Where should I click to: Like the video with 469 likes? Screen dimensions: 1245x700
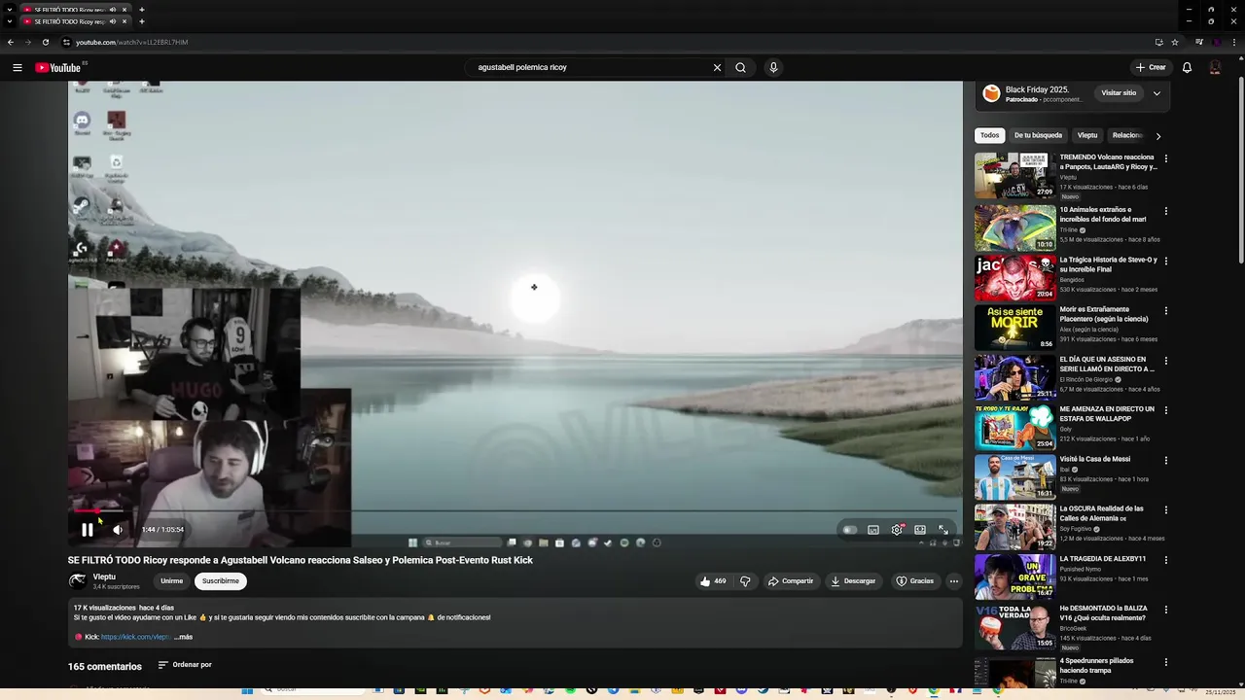pos(712,581)
